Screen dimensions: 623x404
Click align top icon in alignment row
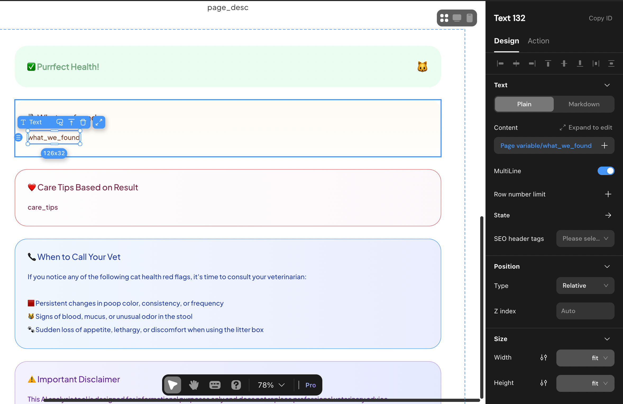(x=548, y=63)
